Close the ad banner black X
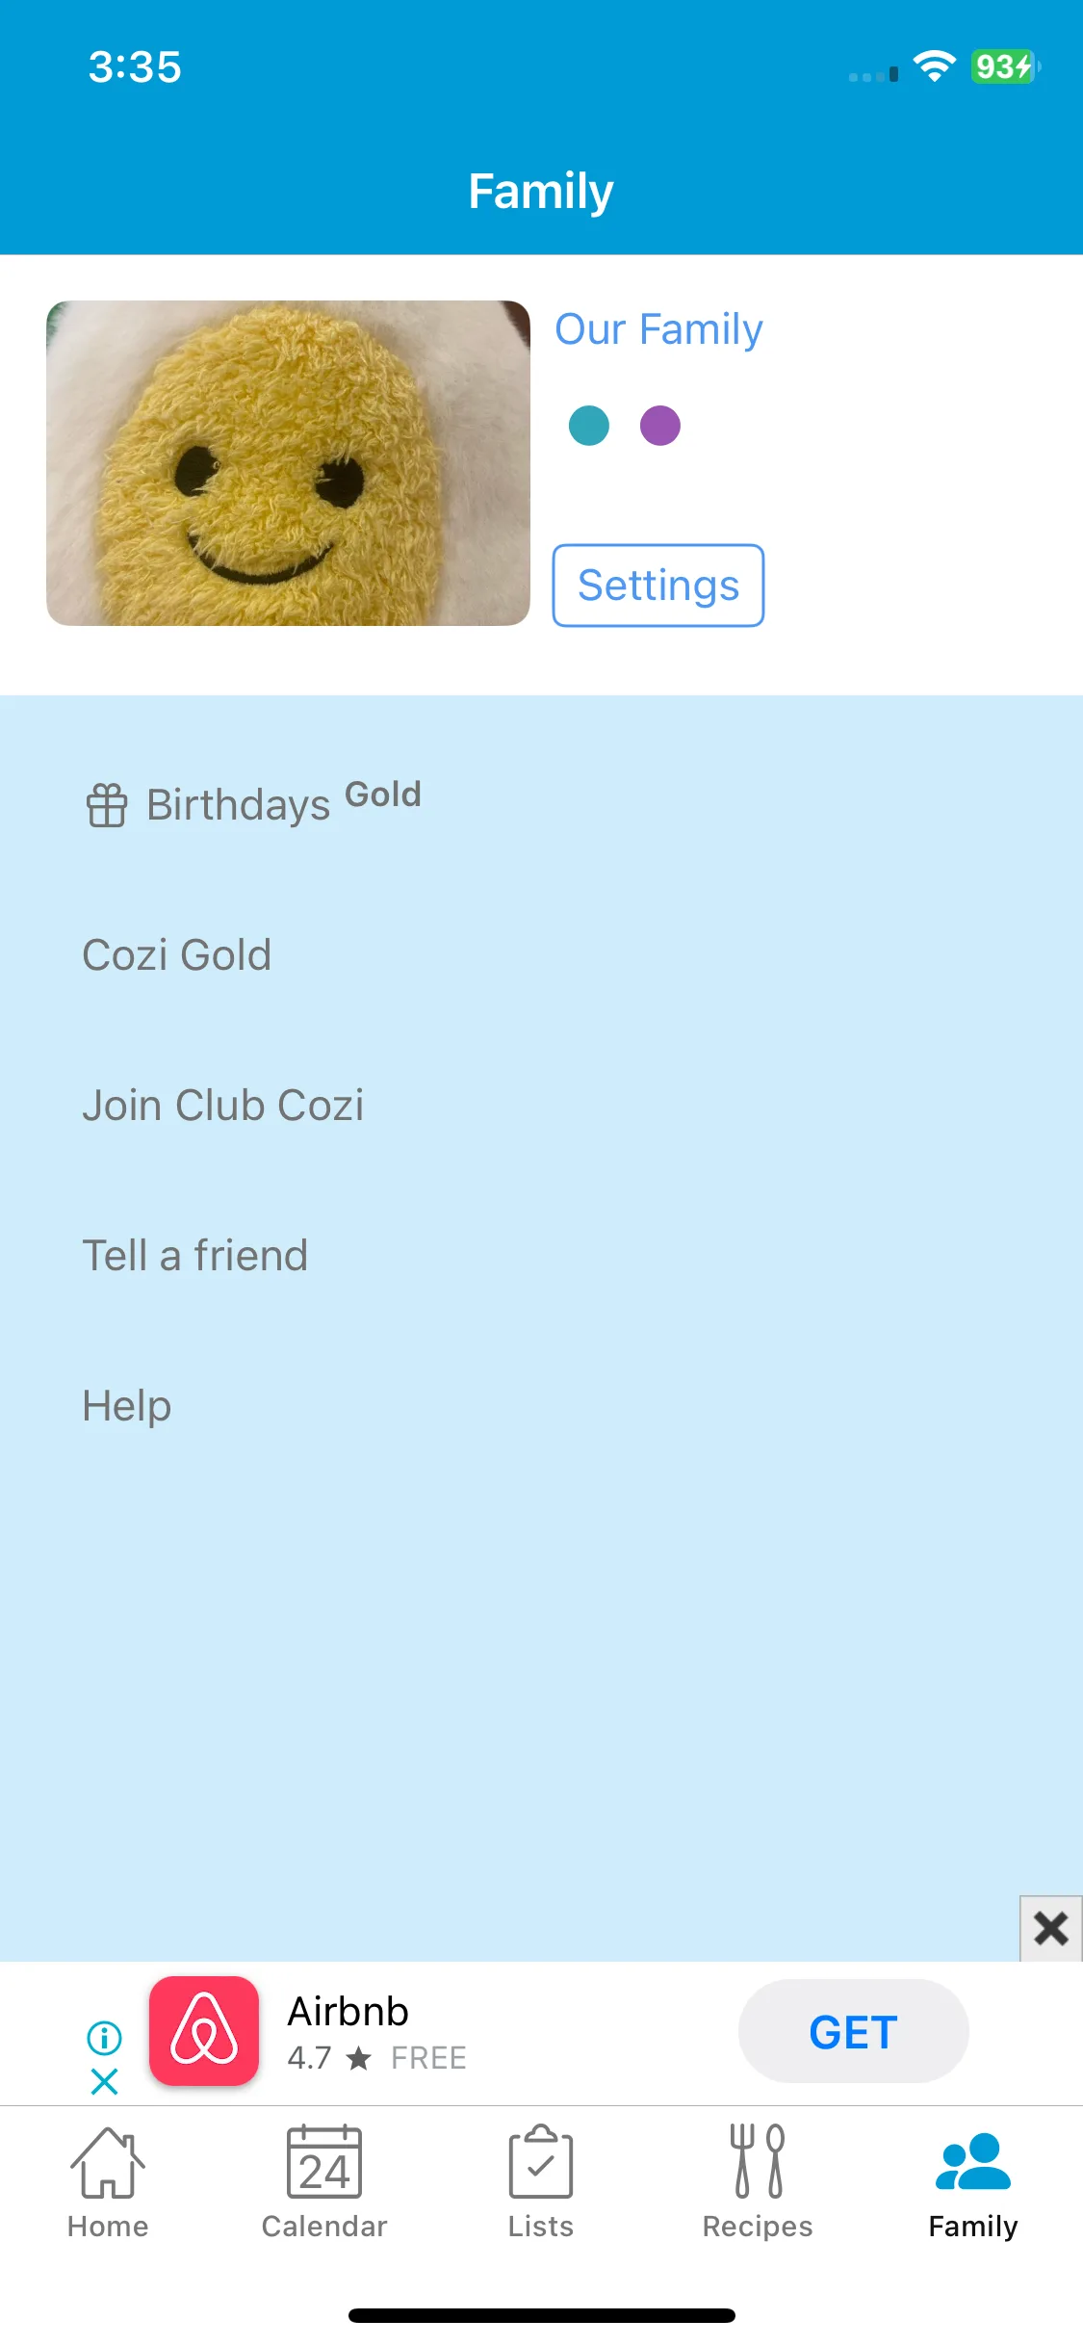This screenshot has width=1083, height=2346. (x=1051, y=1928)
